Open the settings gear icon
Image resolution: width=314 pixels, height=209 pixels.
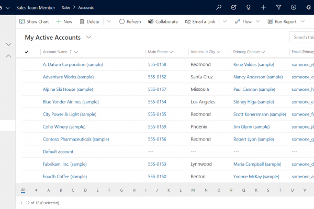(309, 7)
